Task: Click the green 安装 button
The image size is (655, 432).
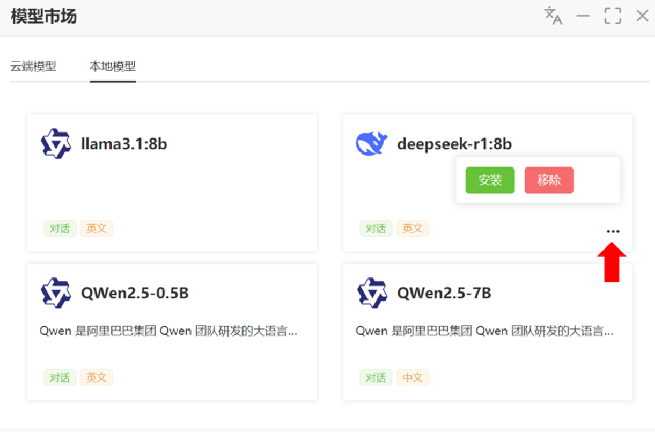Action: 490,180
